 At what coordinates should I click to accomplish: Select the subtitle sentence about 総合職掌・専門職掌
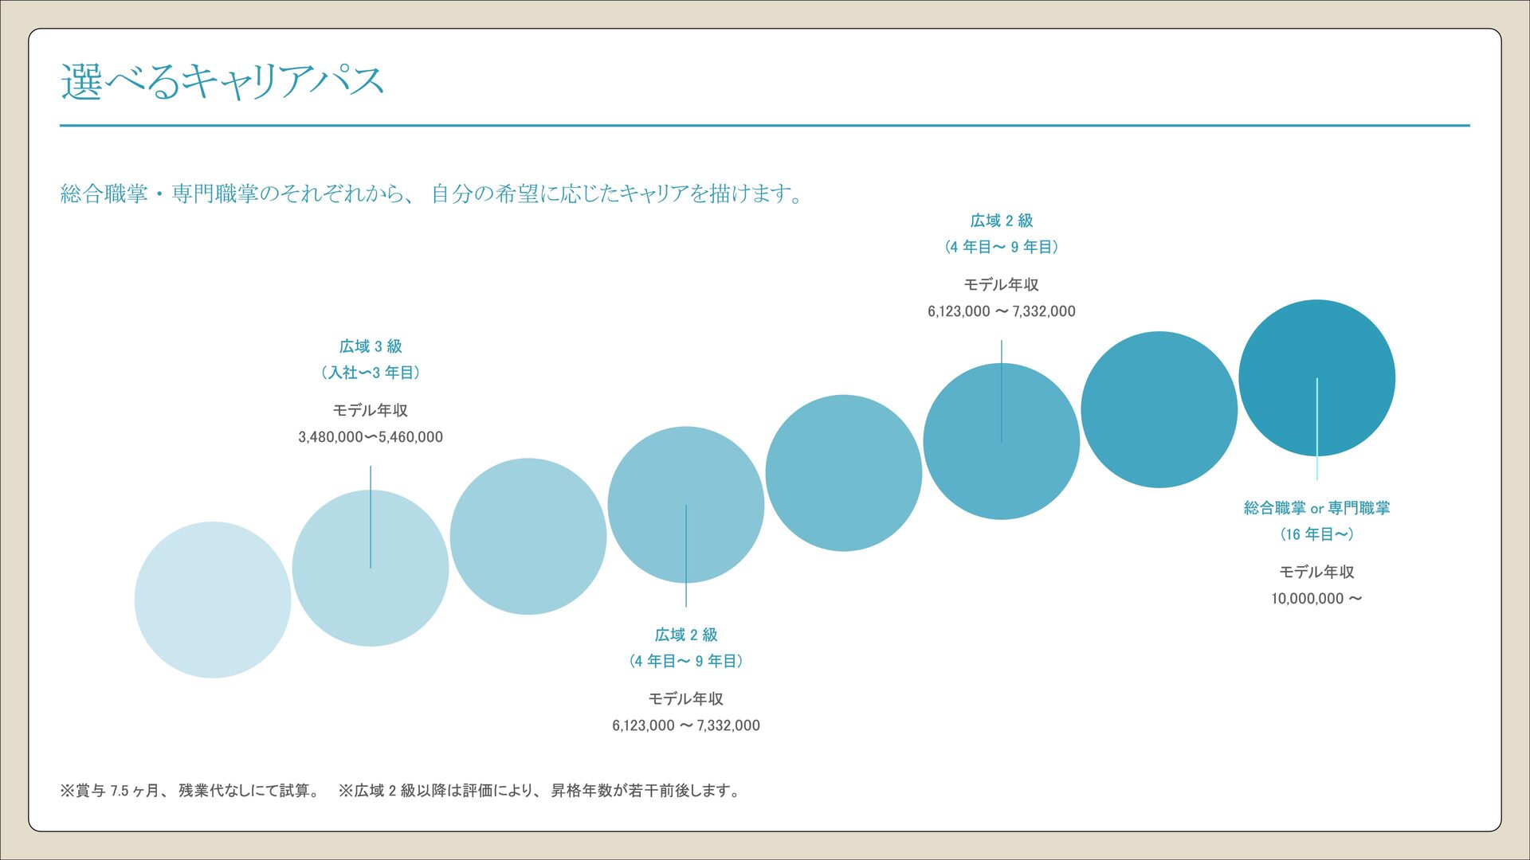432,193
